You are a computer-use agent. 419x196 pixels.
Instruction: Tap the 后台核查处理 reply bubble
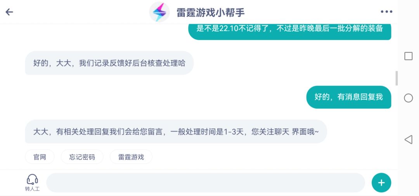coord(109,63)
